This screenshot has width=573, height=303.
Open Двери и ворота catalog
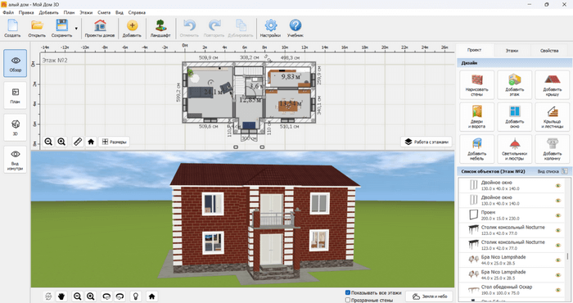477,117
